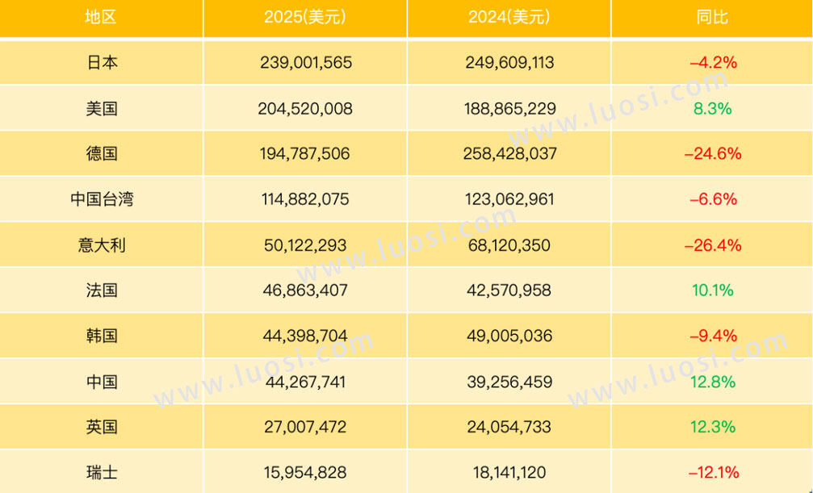813x493 pixels.
Task: Click the 同比 column header
Action: point(711,17)
